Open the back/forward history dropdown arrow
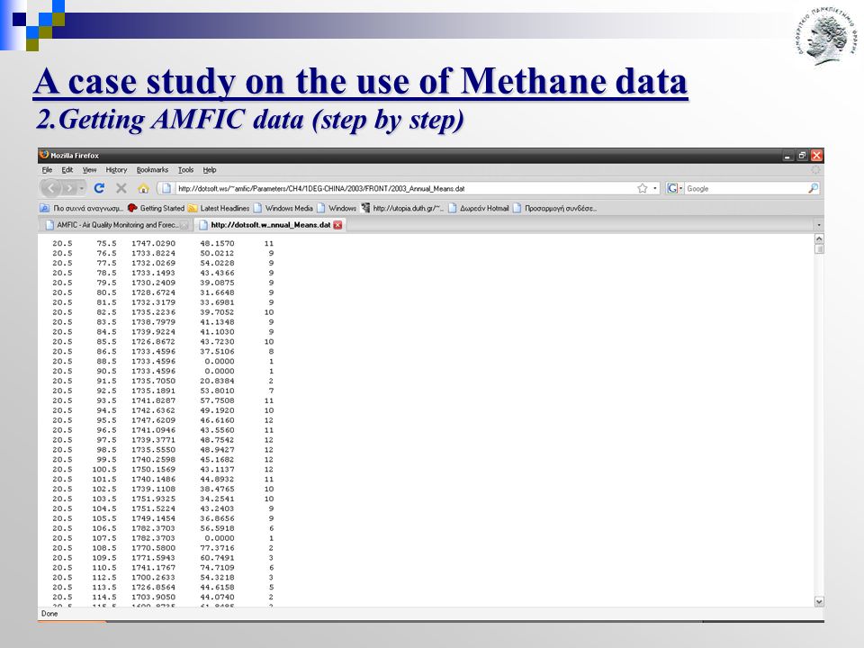 click(82, 188)
